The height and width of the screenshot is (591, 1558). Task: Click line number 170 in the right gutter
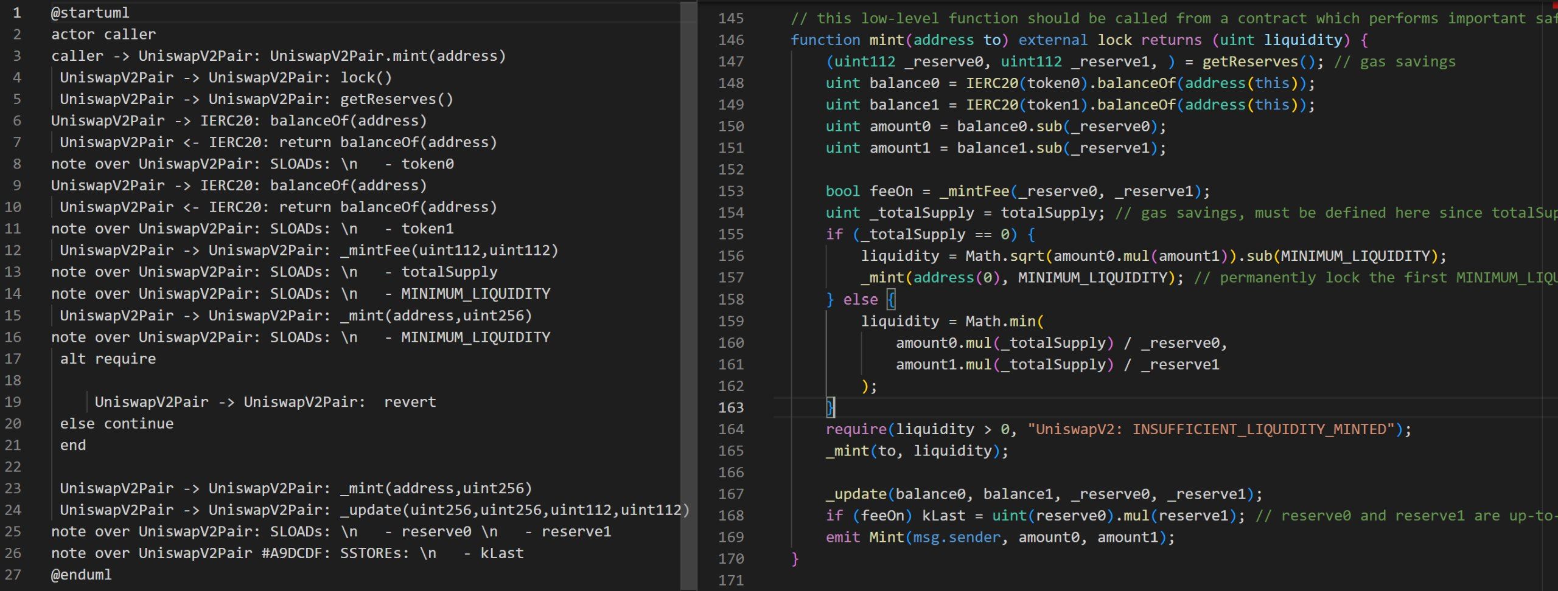(731, 559)
